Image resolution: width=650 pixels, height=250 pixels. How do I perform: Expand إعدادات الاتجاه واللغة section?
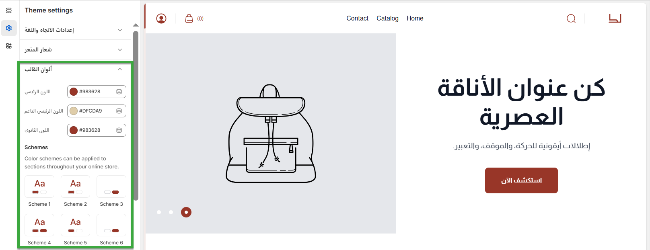pyautogui.click(x=76, y=30)
